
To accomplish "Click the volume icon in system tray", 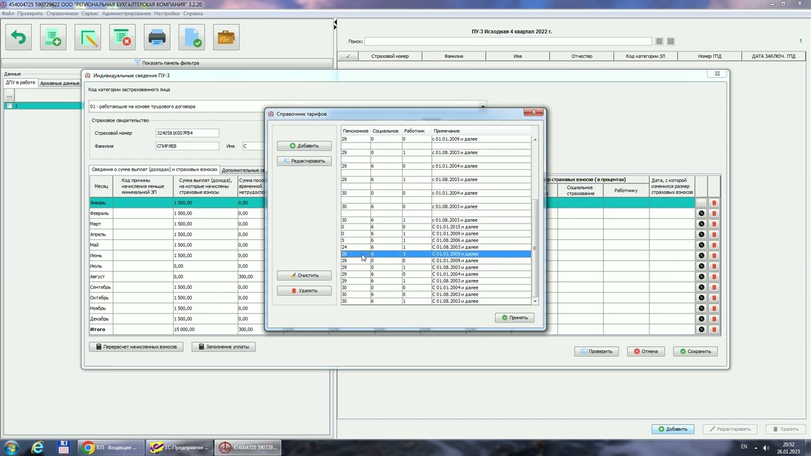I will 766,448.
